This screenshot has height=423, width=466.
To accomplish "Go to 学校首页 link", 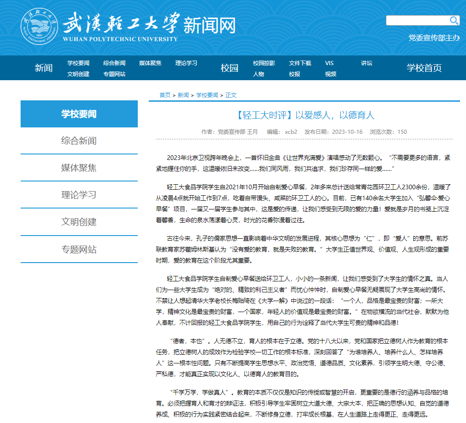I will [424, 68].
